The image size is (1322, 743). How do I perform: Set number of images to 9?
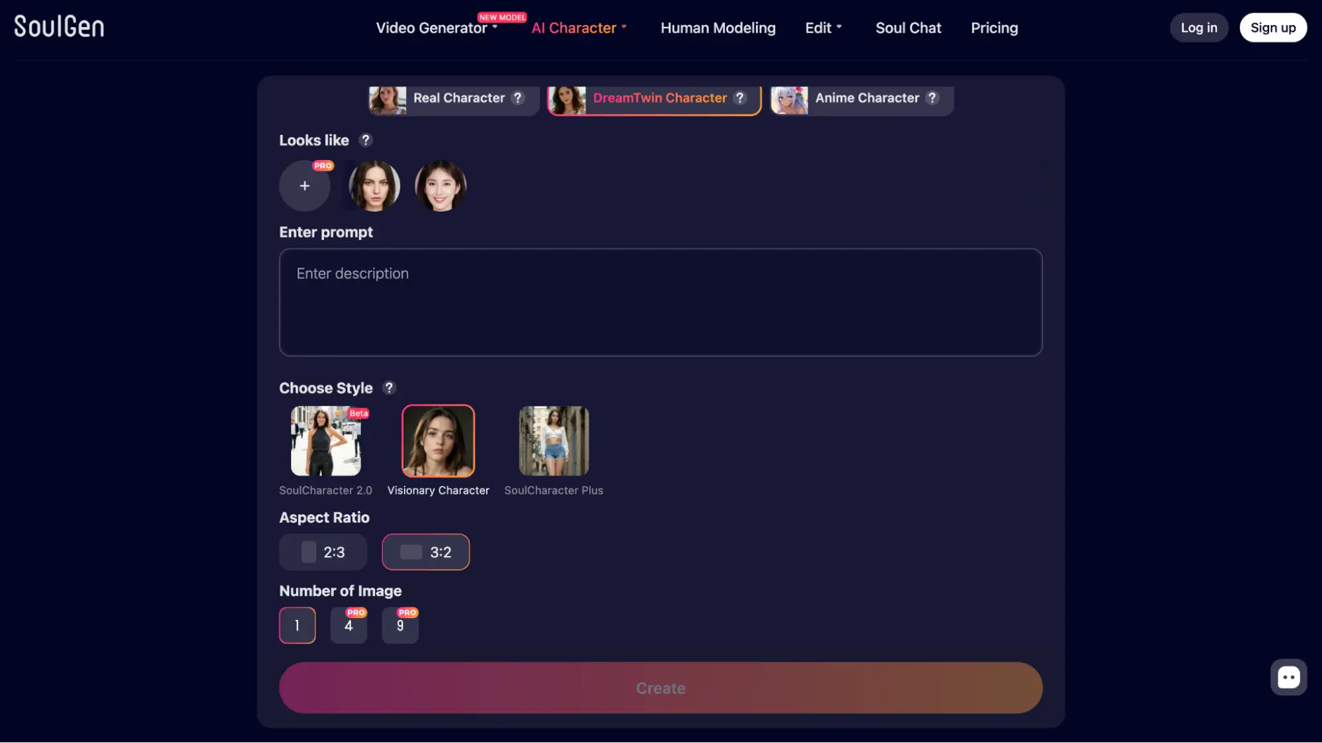(400, 625)
